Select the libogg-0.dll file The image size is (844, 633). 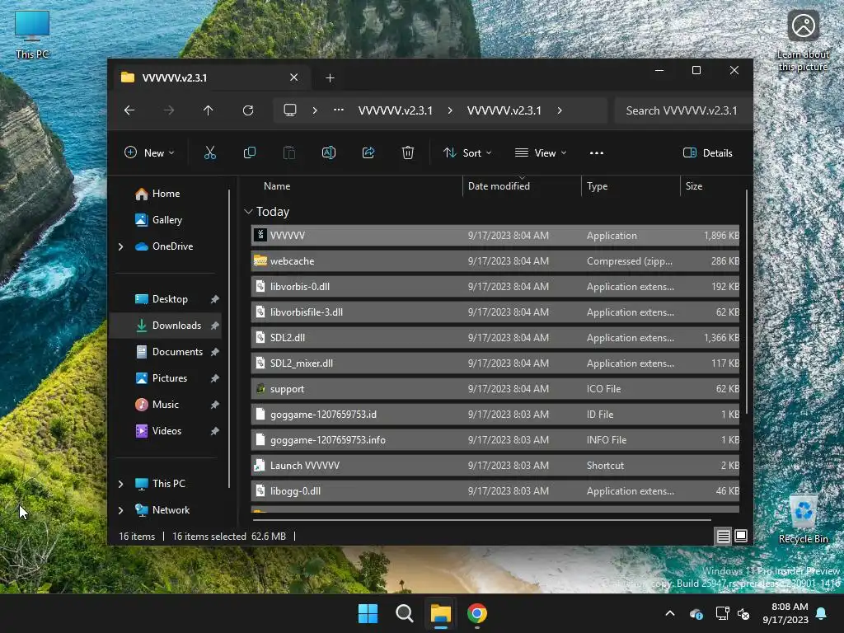coord(495,491)
